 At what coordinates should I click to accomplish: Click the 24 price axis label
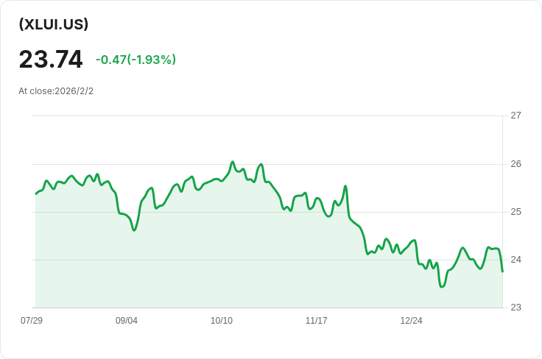pyautogui.click(x=515, y=260)
